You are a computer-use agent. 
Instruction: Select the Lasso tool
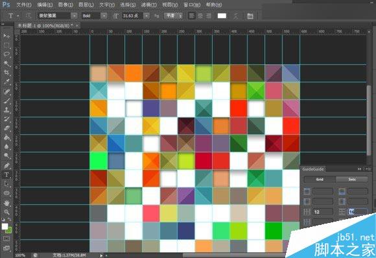pyautogui.click(x=6, y=54)
